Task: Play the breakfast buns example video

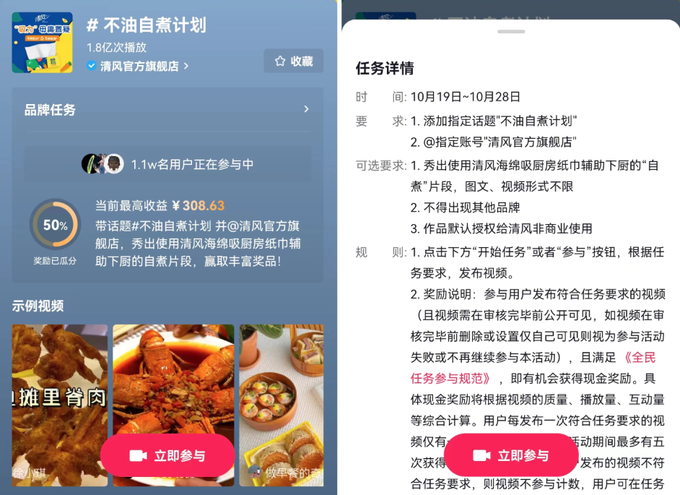Action: point(282,405)
